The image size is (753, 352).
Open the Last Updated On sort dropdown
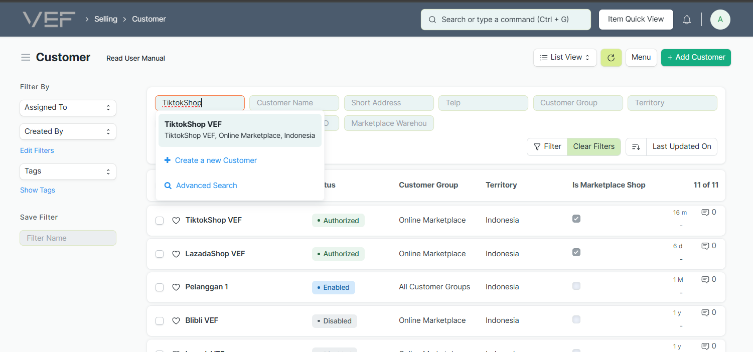point(682,146)
